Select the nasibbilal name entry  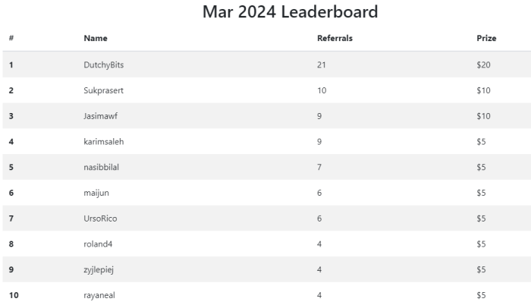tap(101, 167)
